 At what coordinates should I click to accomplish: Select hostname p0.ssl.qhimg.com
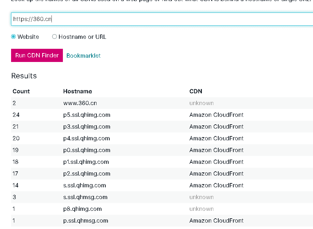[x=86, y=150]
